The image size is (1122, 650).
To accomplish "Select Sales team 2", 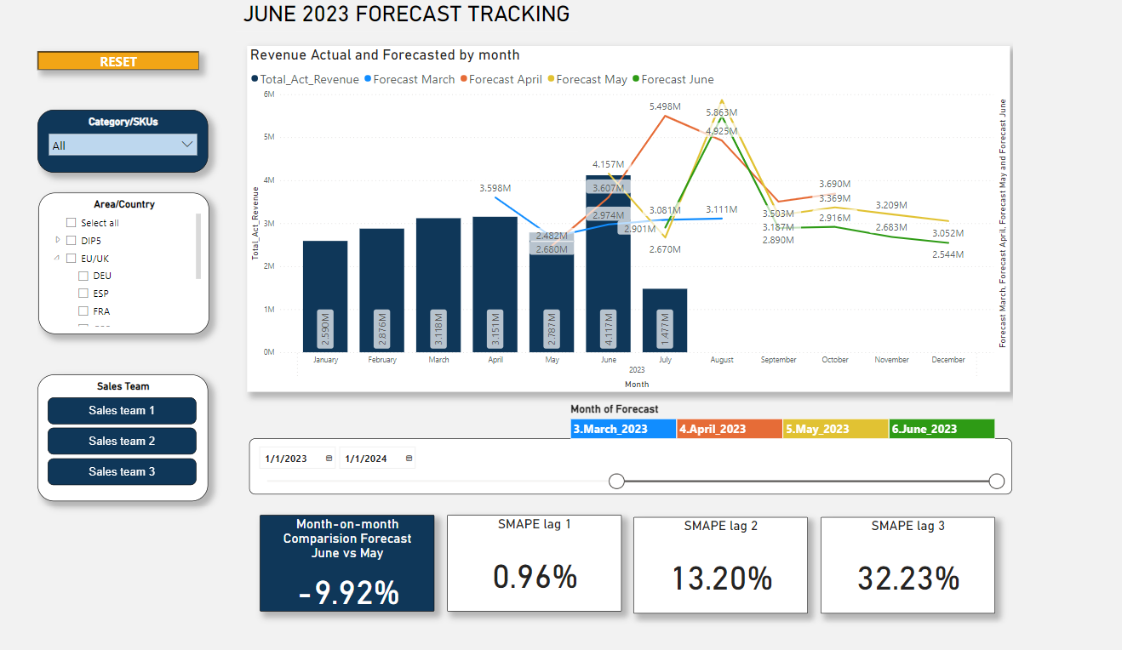I will (122, 442).
